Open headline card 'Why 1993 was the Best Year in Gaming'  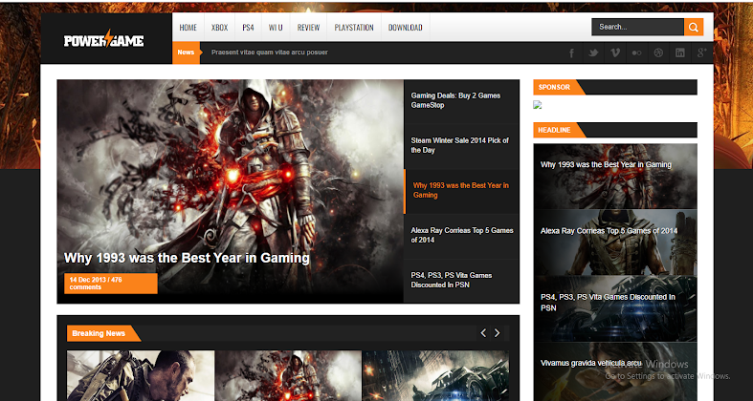point(615,177)
